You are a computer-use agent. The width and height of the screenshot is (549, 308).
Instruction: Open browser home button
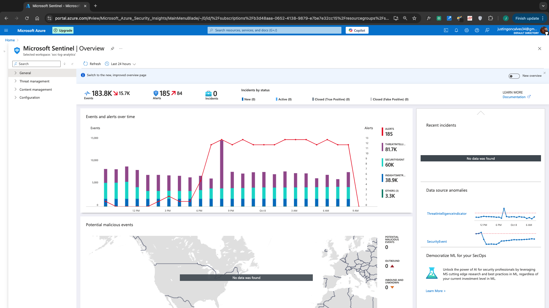[37, 18]
